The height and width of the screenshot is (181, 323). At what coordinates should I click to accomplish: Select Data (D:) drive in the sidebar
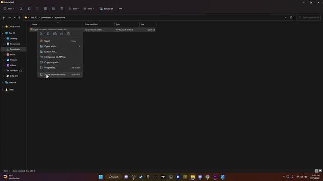(x=14, y=76)
